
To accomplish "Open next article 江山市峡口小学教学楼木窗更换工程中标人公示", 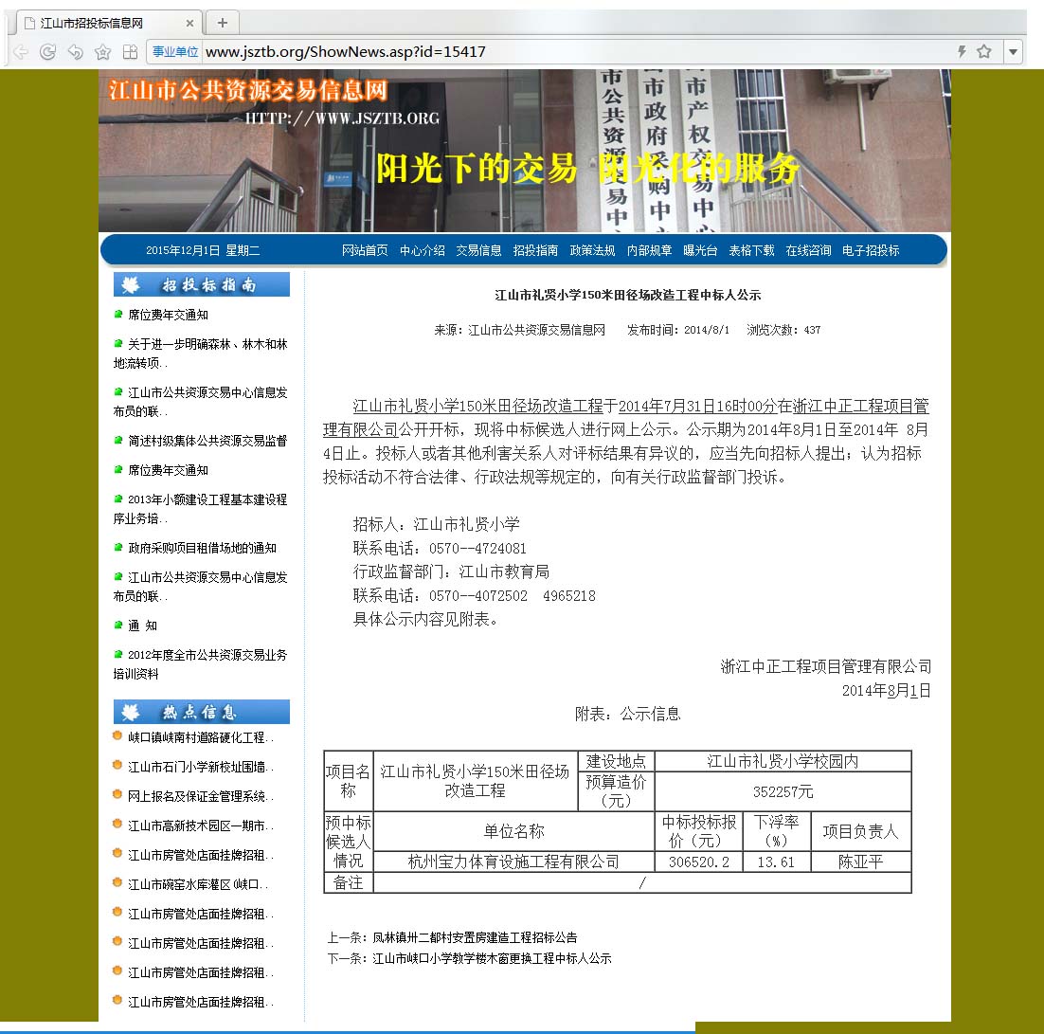I will coord(492,958).
